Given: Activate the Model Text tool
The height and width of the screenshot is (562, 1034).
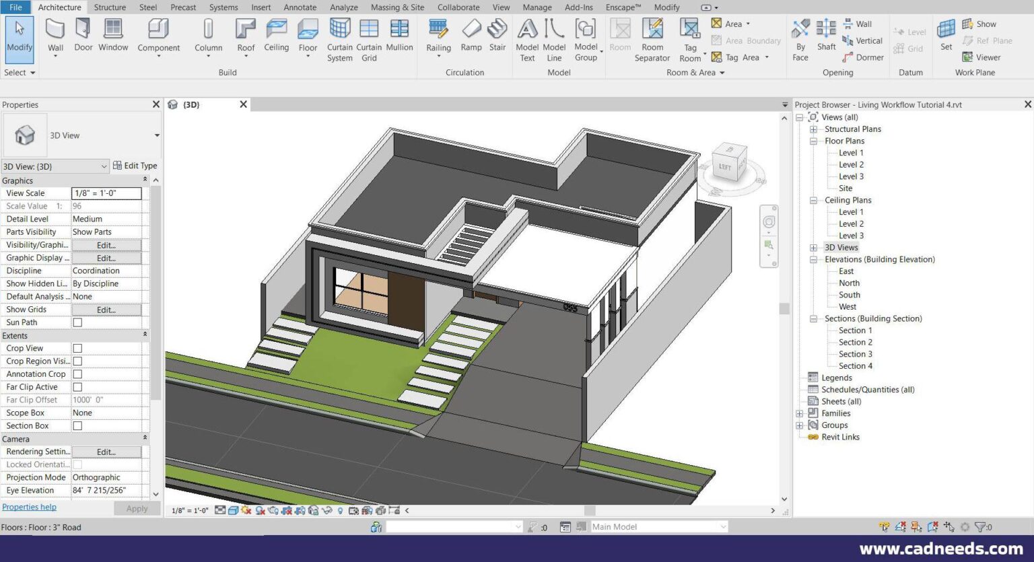Looking at the screenshot, I should tap(527, 40).
